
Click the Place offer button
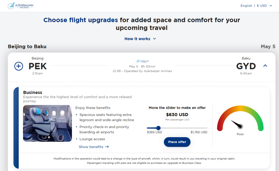coord(177,142)
